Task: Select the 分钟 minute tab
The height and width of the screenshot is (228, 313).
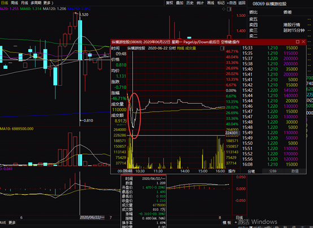Action: [273, 171]
